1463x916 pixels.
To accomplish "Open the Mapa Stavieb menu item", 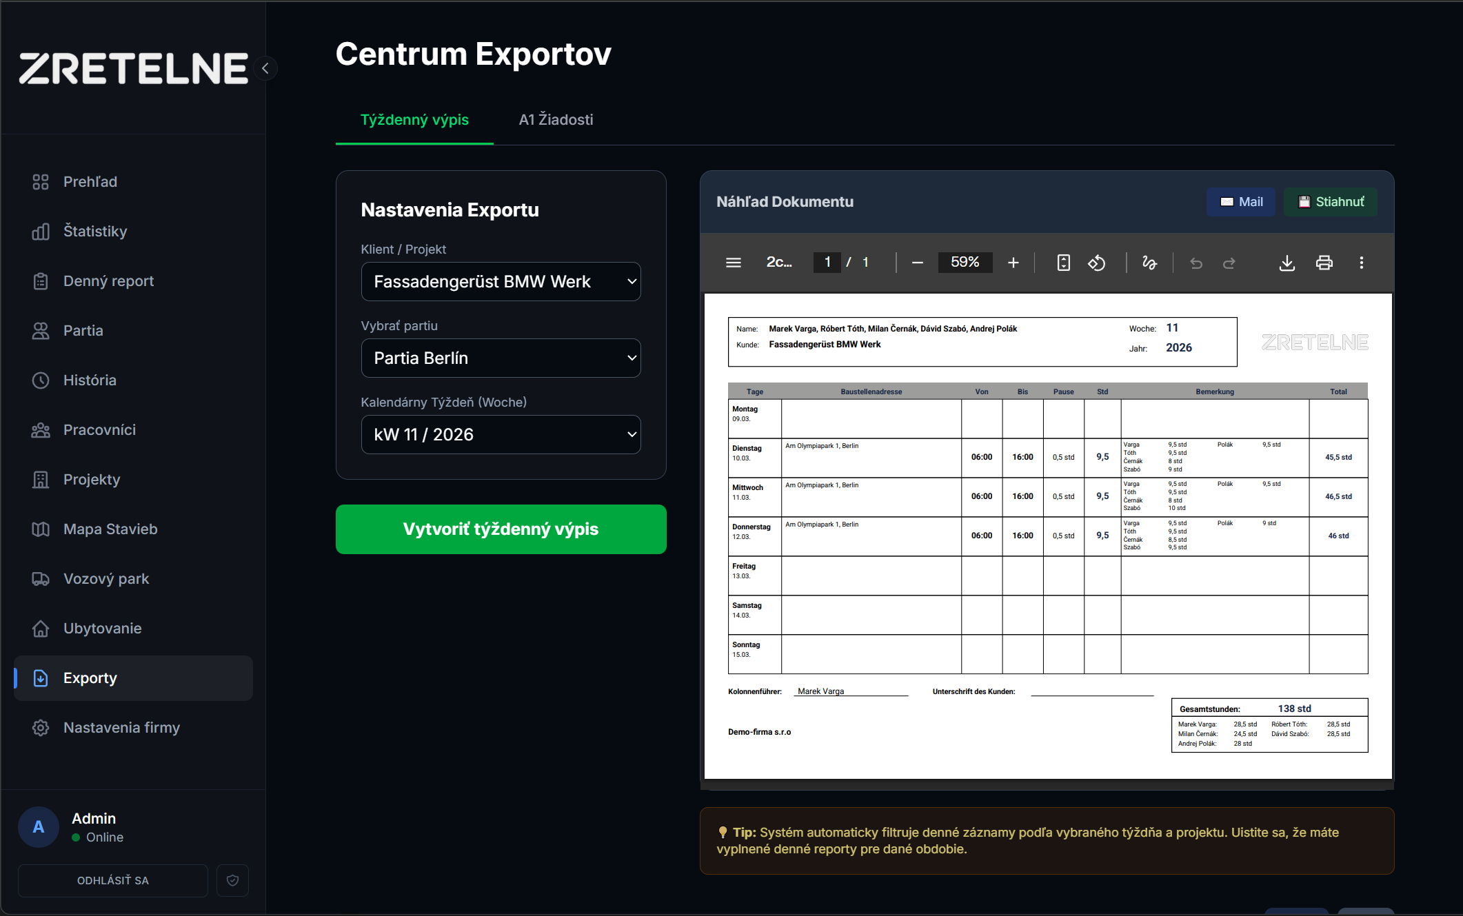I will click(x=133, y=529).
